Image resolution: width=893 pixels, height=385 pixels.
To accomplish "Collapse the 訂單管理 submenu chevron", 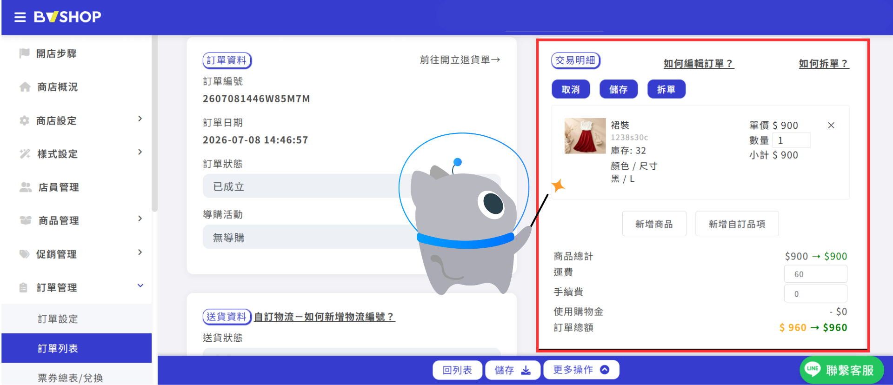I will click(140, 286).
